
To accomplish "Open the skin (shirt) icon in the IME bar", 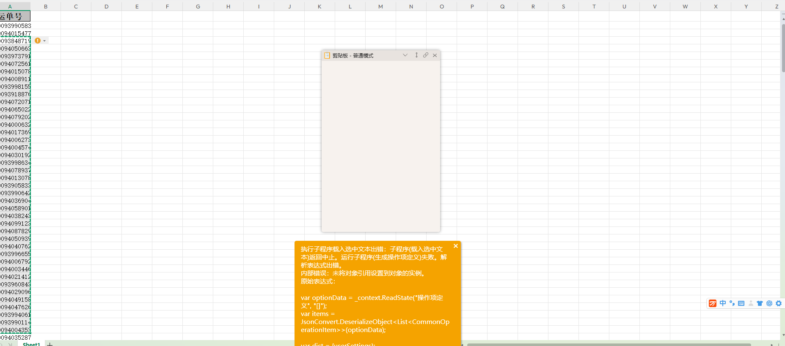I will pyautogui.click(x=760, y=303).
